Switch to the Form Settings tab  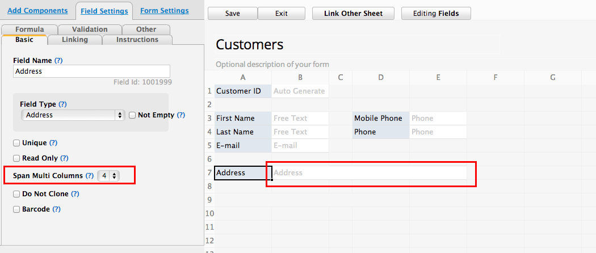point(164,10)
